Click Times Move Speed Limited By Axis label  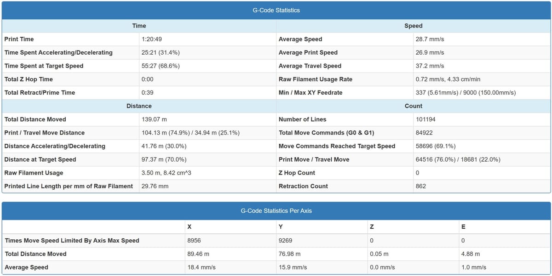click(x=72, y=240)
